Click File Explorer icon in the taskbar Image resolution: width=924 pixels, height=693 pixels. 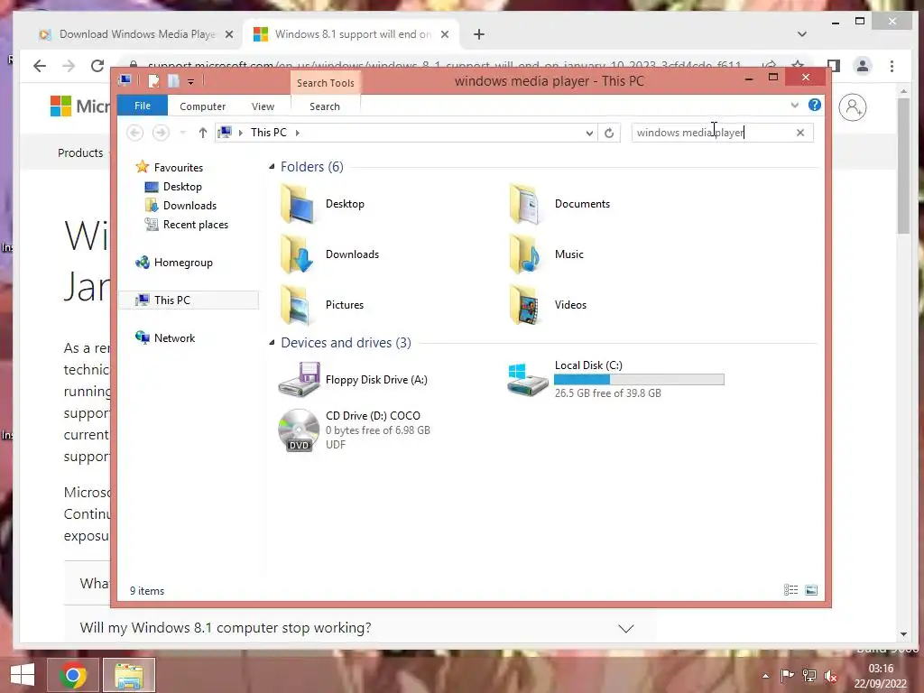pyautogui.click(x=129, y=675)
